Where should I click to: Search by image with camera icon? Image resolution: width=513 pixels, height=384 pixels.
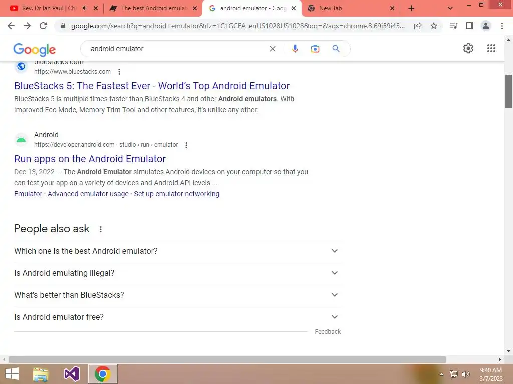coord(315,49)
